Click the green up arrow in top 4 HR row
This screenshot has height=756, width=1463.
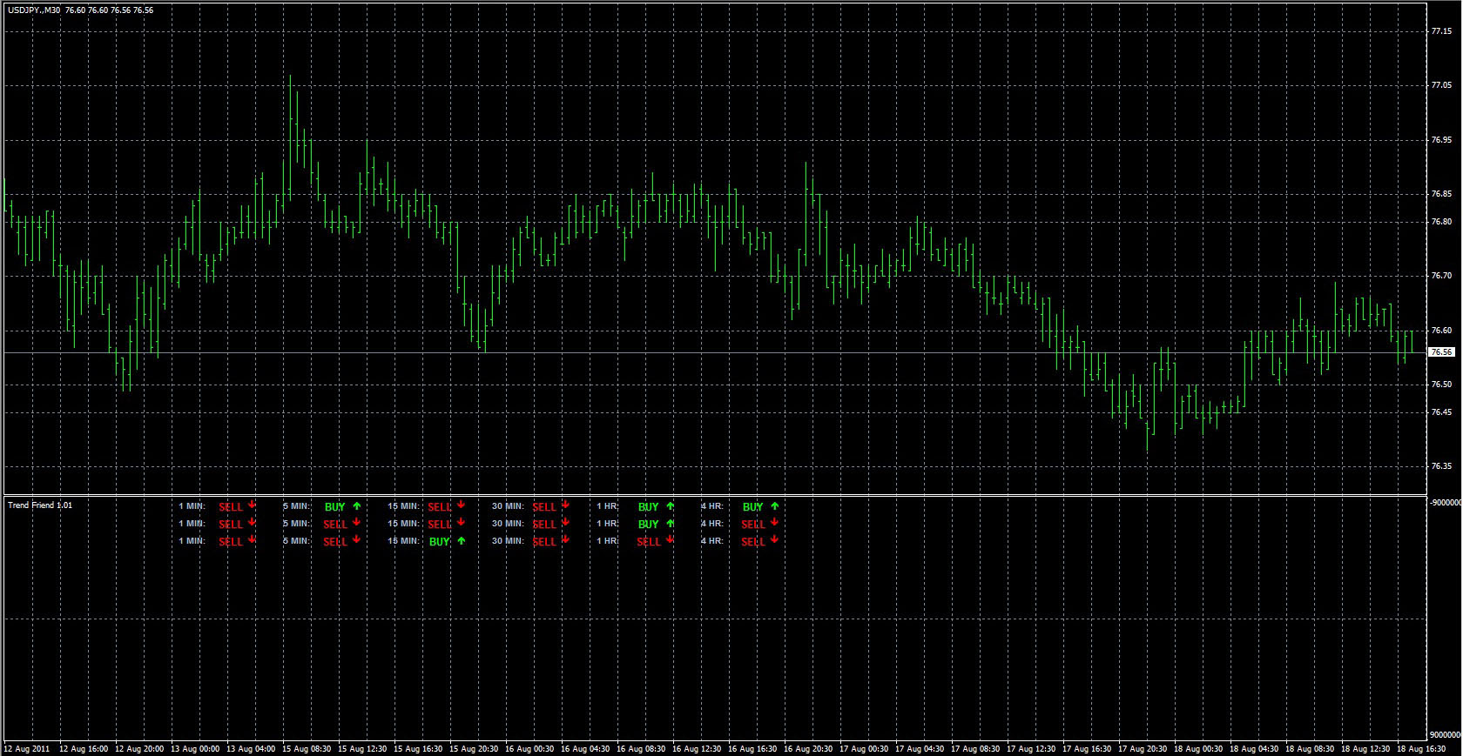[774, 505]
